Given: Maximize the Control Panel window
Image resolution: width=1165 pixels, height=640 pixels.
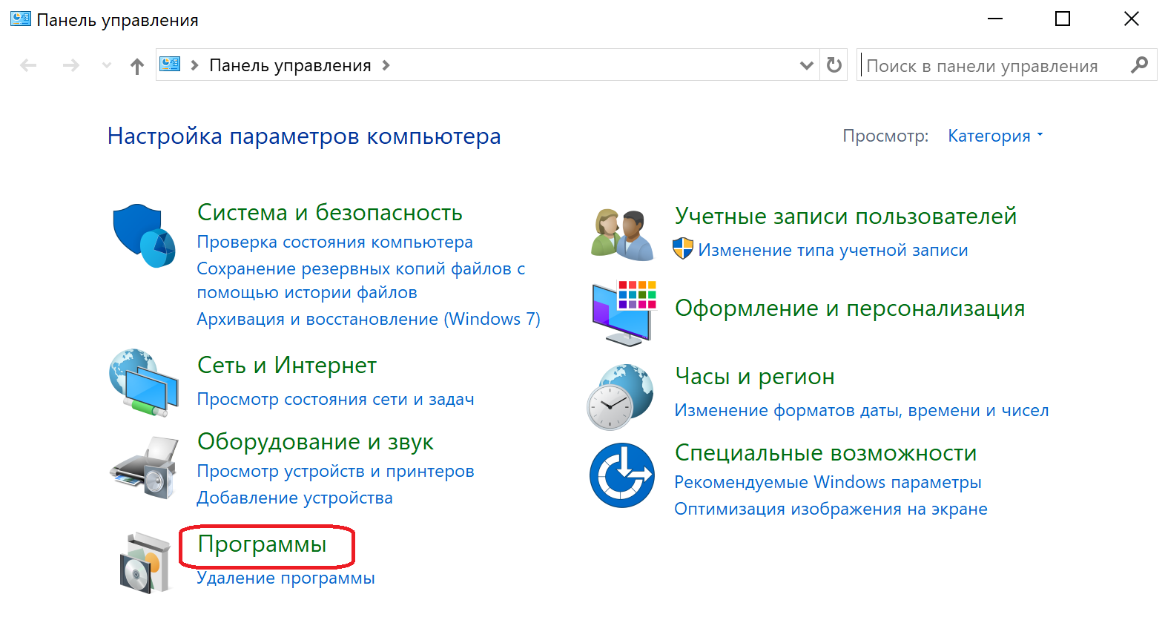Looking at the screenshot, I should [1063, 19].
